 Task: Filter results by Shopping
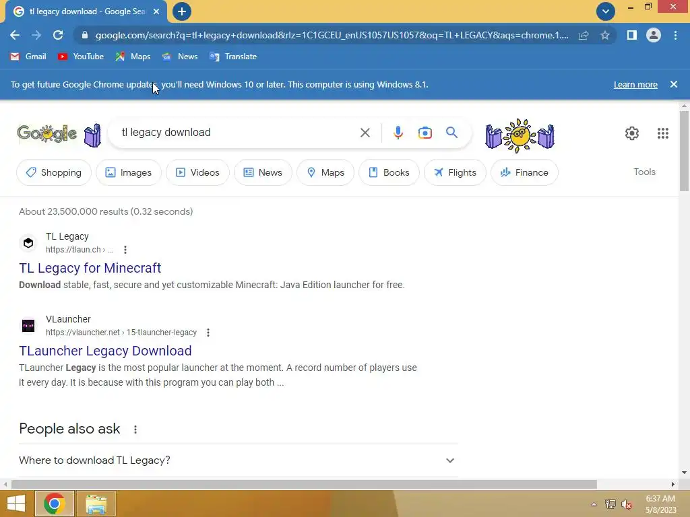(x=54, y=172)
